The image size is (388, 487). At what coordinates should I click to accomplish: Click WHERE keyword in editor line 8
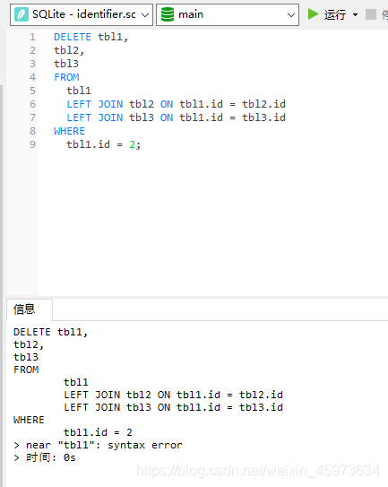coord(69,131)
